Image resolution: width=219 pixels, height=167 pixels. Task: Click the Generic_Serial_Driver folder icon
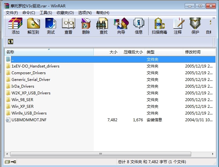[8, 79]
